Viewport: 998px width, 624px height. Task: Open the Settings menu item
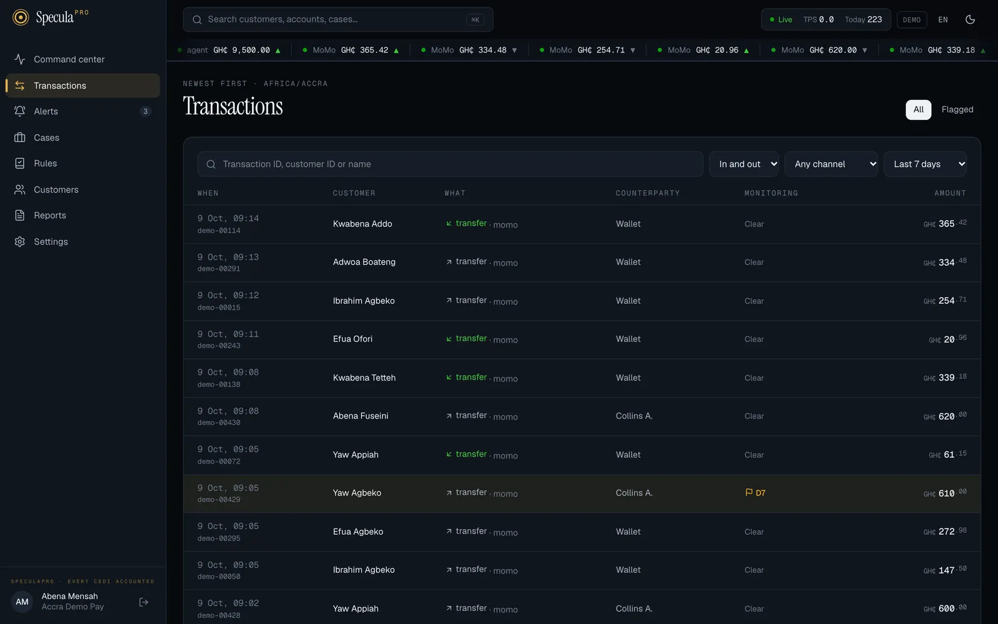pos(83,241)
